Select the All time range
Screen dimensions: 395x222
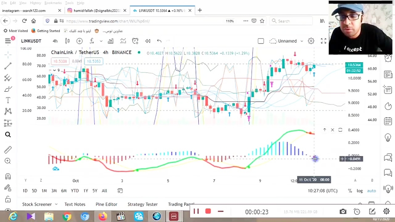tap(104, 191)
